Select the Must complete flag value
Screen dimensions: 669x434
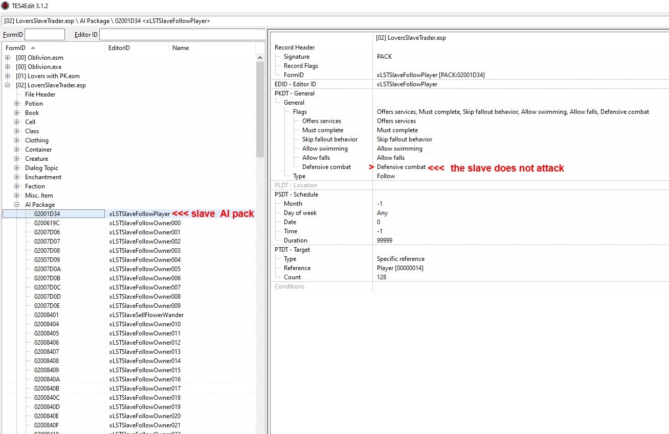pos(397,130)
